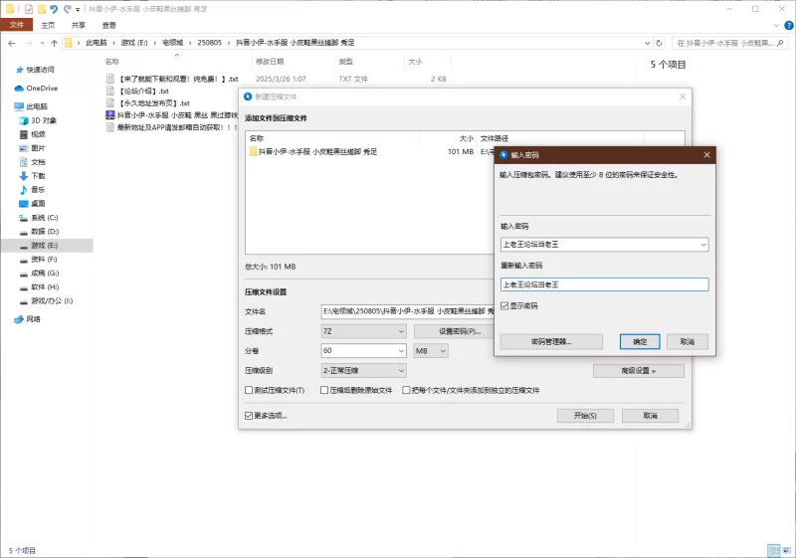Image resolution: width=796 pixels, height=558 pixels.
Task: Open 图片 folder icon in sidebar
Action: coord(23,148)
